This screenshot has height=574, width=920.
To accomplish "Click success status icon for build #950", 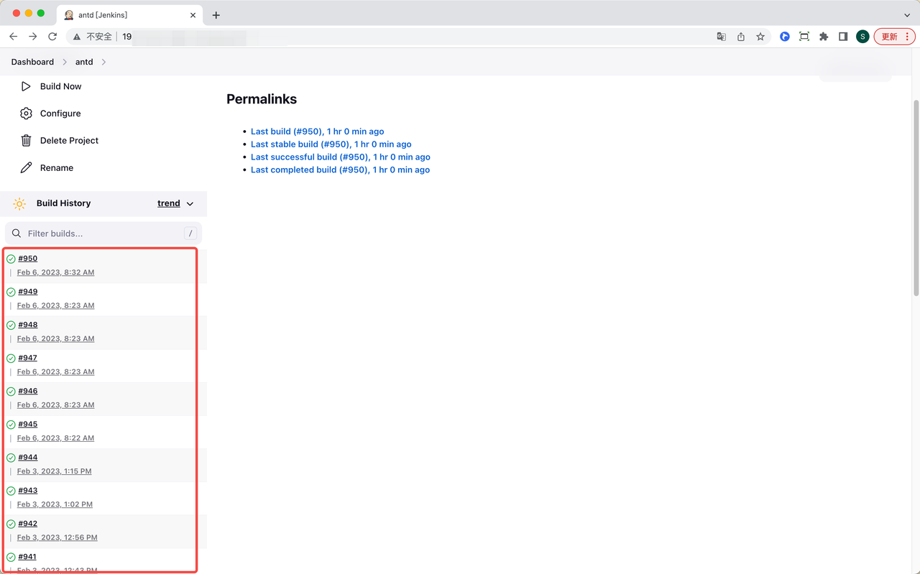I will [x=11, y=259].
